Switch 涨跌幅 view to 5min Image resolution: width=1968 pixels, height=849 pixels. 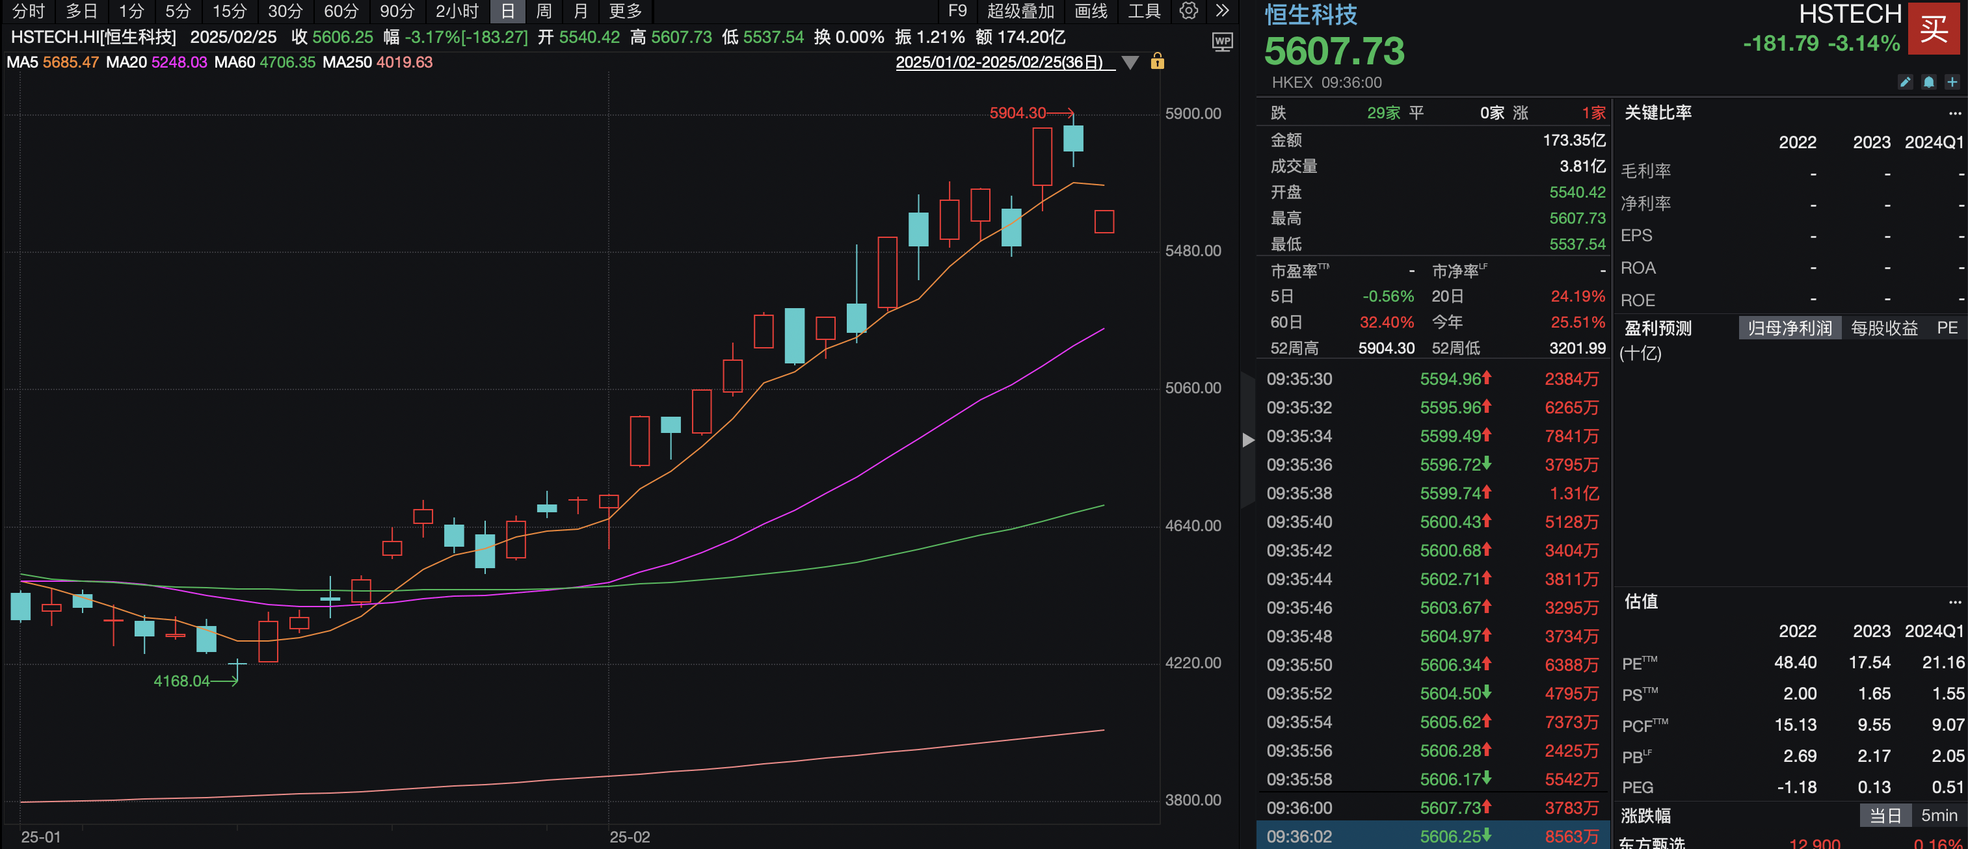[1939, 815]
